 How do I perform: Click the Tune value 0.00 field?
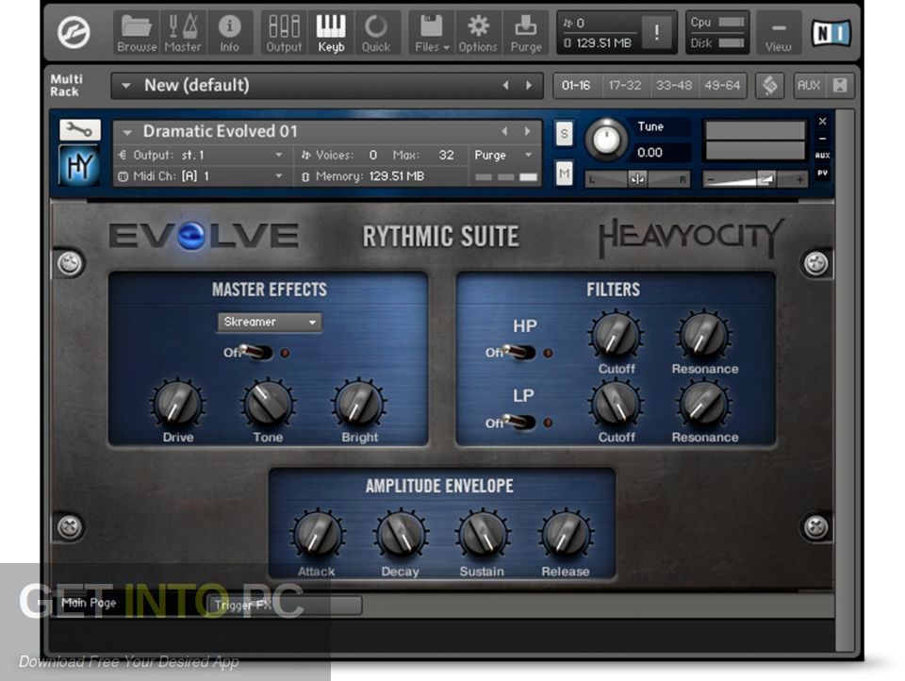point(662,153)
